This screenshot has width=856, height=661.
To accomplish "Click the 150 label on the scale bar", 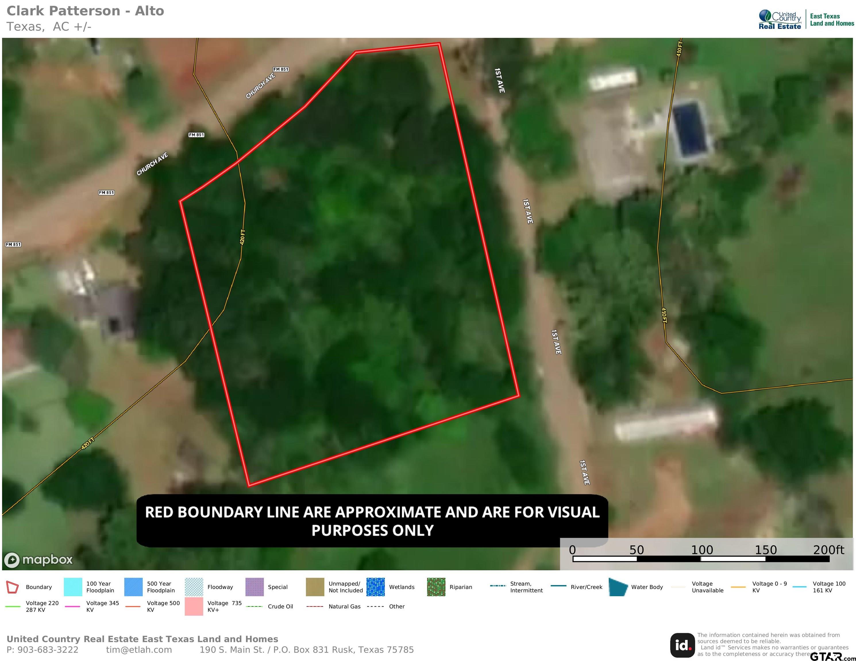I will (x=766, y=550).
